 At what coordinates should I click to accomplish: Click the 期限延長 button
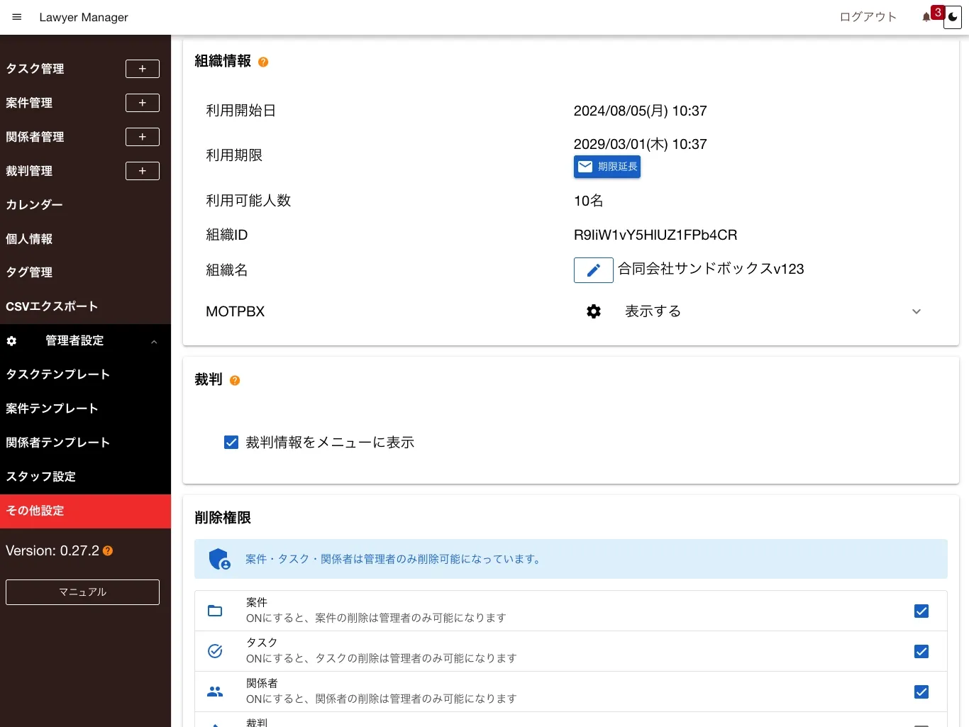pos(607,167)
